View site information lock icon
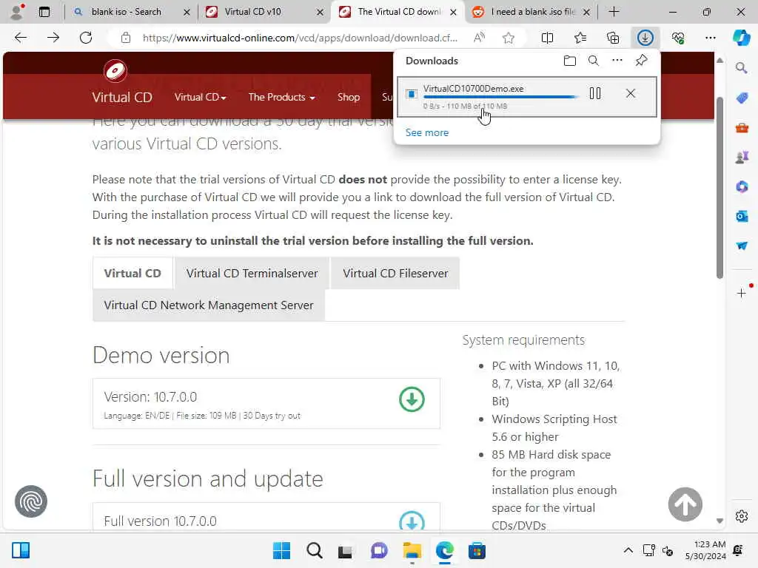Image resolution: width=758 pixels, height=568 pixels. (126, 38)
